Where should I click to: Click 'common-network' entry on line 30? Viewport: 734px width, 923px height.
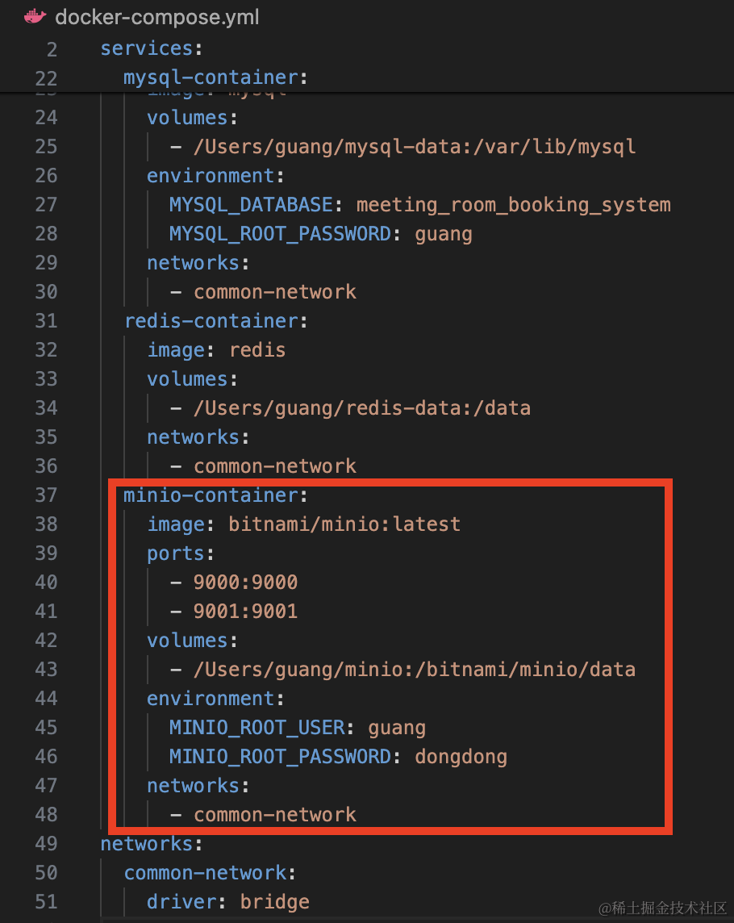275,292
